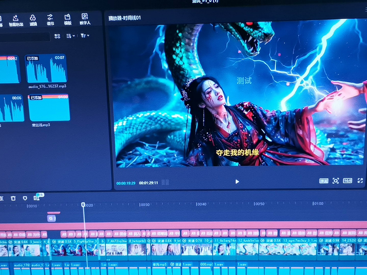Click the marker shield tool
Viewport: 367px width, 275px height.
(x=25, y=198)
